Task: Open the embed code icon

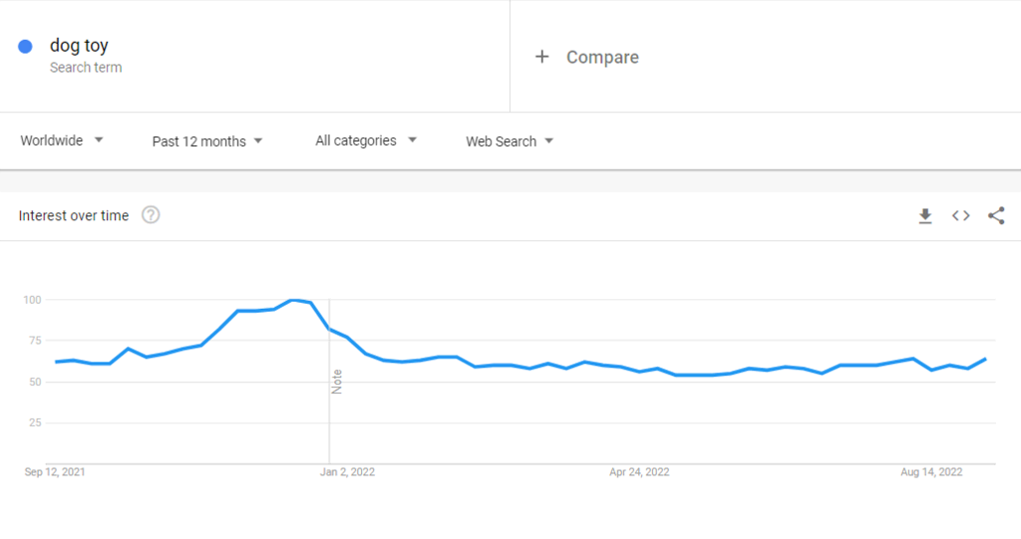Action: 960,215
